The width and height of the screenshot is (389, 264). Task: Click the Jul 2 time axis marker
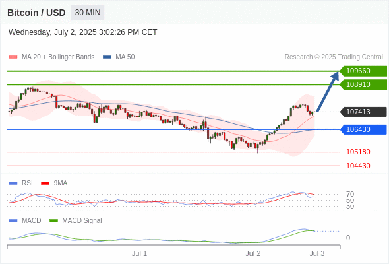tap(253, 253)
